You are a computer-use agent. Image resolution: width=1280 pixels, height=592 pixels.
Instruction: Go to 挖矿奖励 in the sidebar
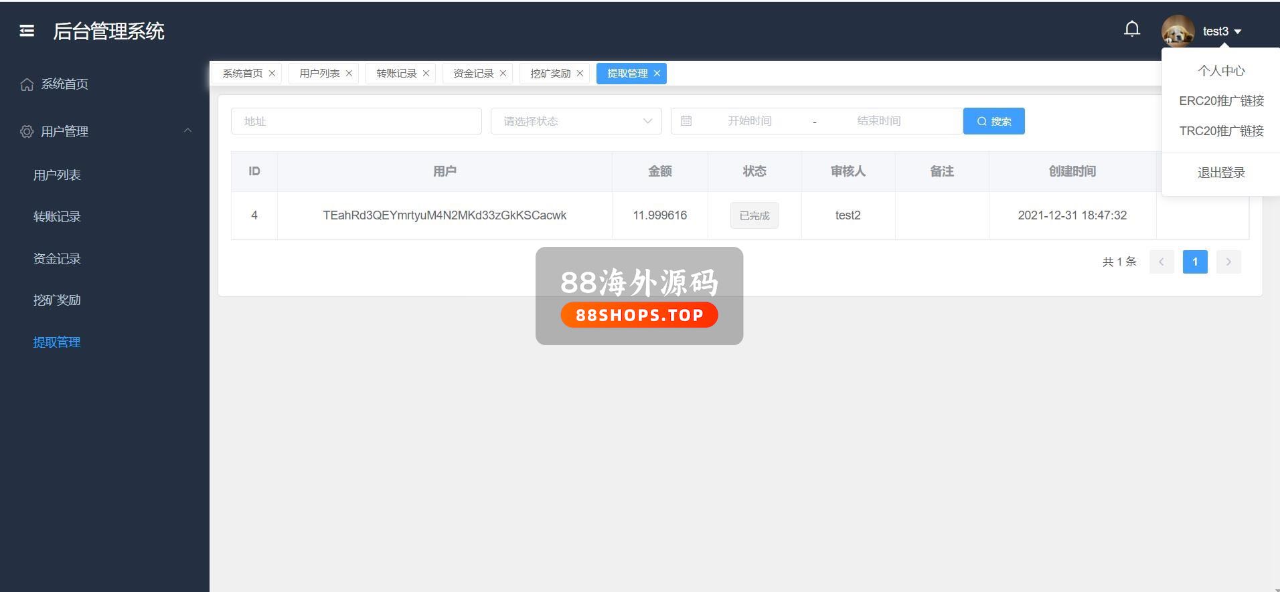(x=57, y=300)
